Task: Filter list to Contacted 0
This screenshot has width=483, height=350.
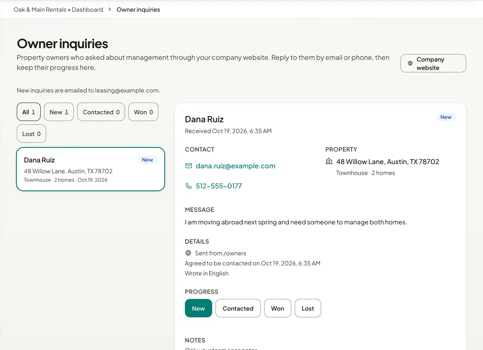Action: 101,112
